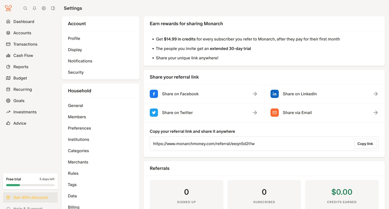Select Members under Household
Image resolution: width=389 pixels, height=209 pixels.
pyautogui.click(x=101, y=117)
